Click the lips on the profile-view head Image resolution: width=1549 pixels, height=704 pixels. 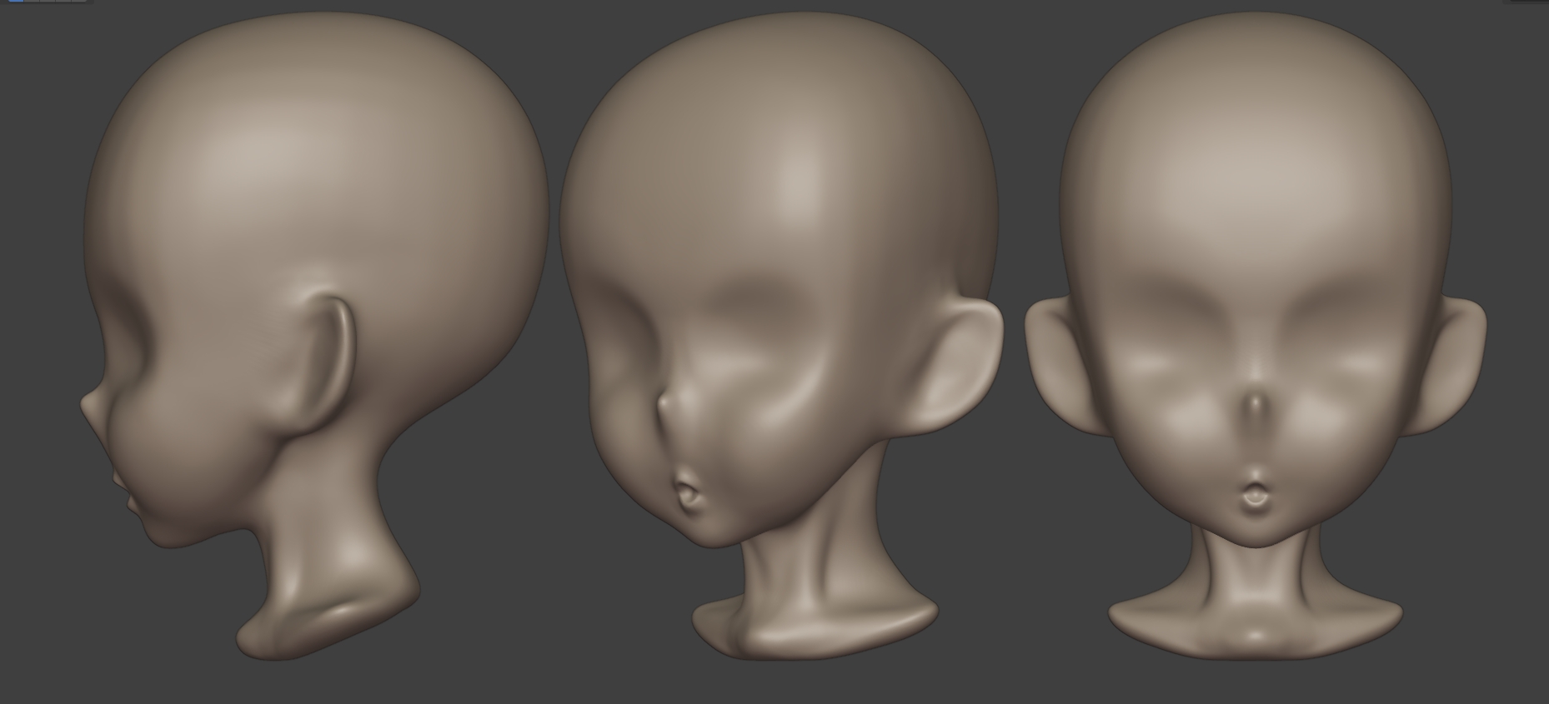coord(127,493)
